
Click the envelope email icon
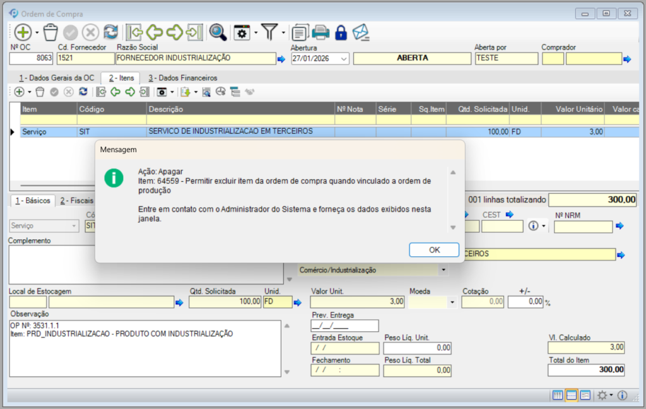coord(360,32)
